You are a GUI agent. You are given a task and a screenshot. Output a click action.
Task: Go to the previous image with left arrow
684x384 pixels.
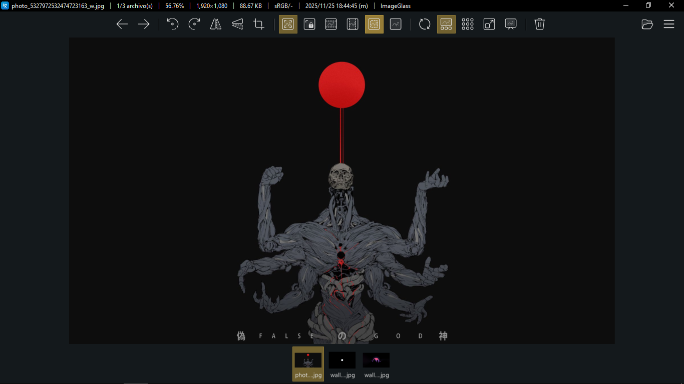click(x=122, y=24)
